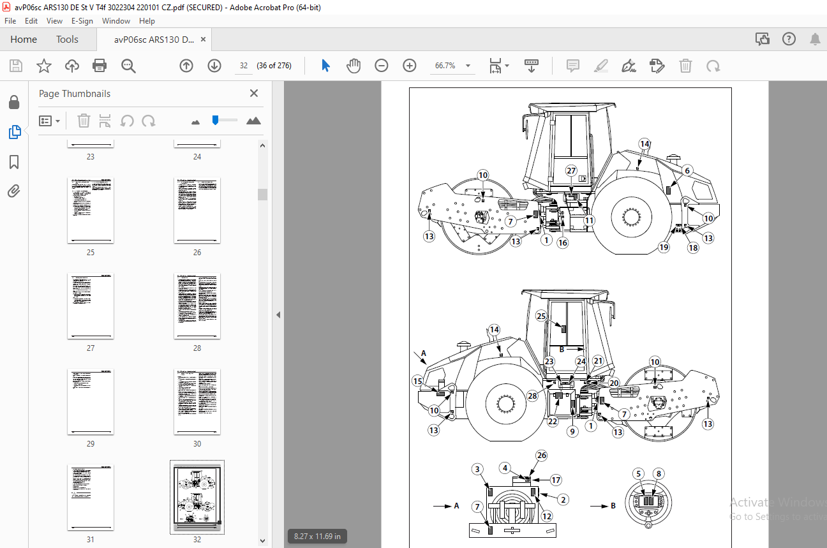
Task: Add document to starred bookmarks
Action: point(44,66)
